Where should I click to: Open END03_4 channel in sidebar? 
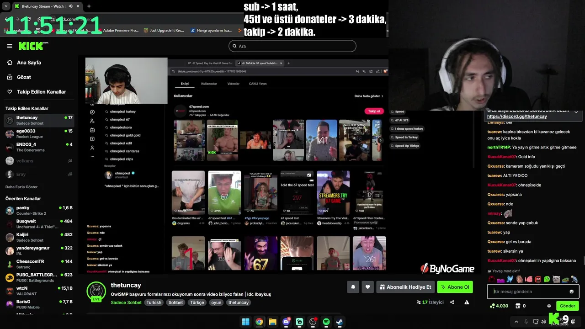(39, 147)
